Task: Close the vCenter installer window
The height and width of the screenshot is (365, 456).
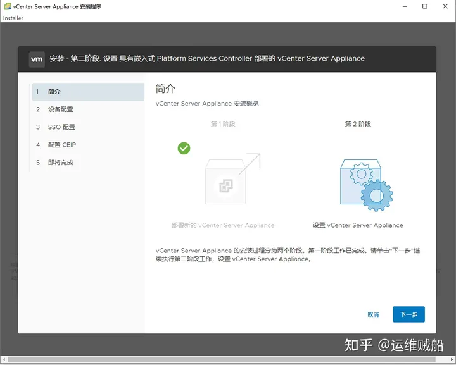Action: pos(444,6)
